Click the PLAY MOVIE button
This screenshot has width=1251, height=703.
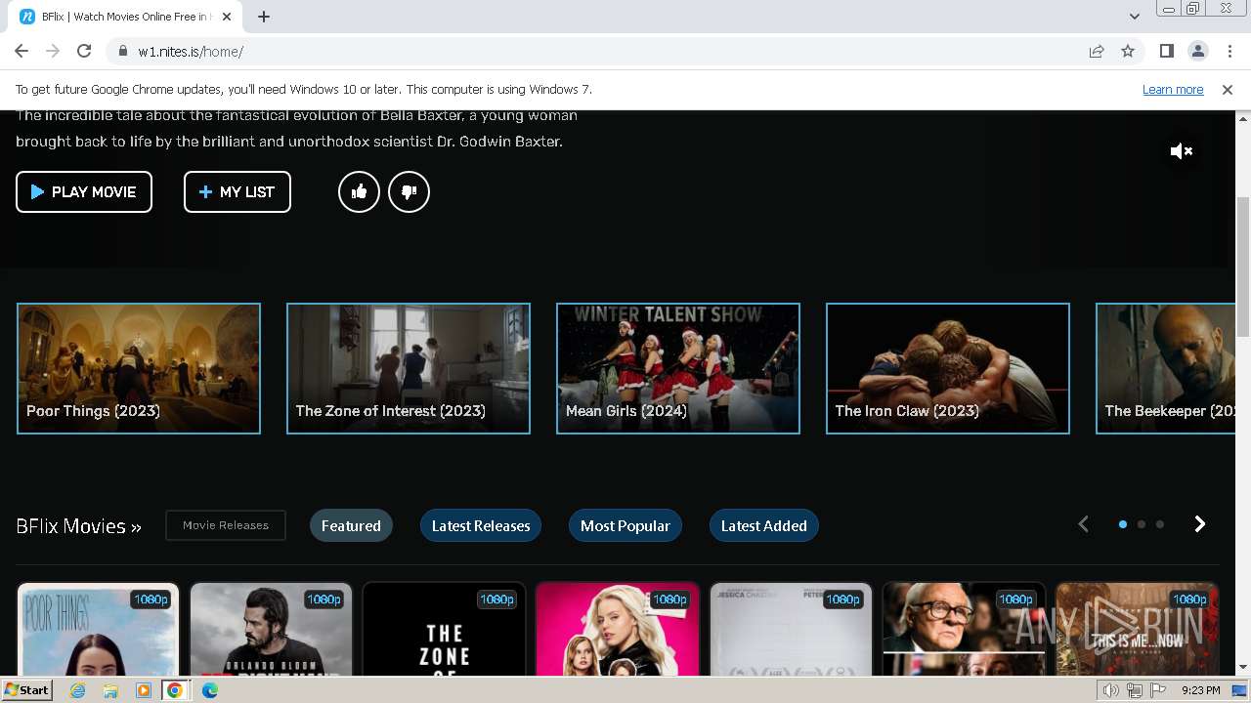(84, 191)
